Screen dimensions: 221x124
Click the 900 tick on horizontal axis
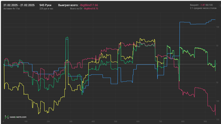click(x=205, y=121)
